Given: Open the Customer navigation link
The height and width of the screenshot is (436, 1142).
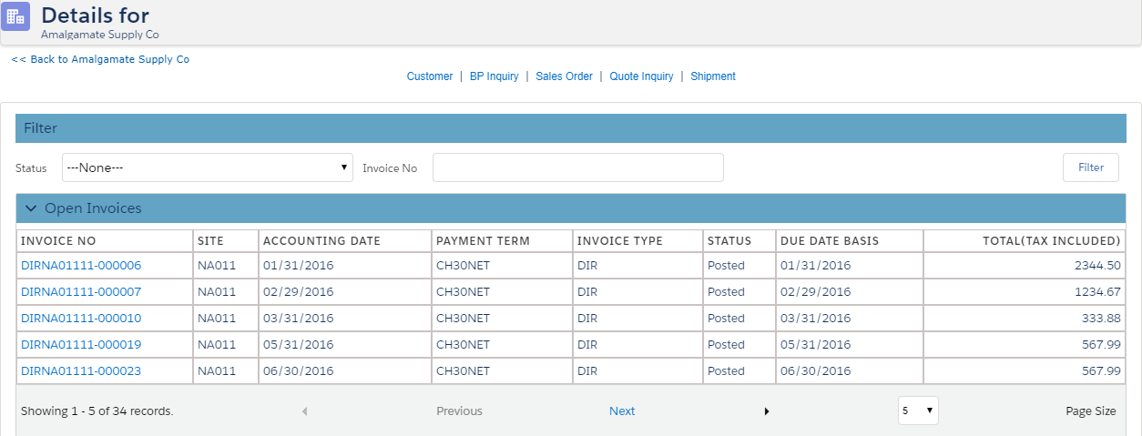Looking at the screenshot, I should pos(429,76).
